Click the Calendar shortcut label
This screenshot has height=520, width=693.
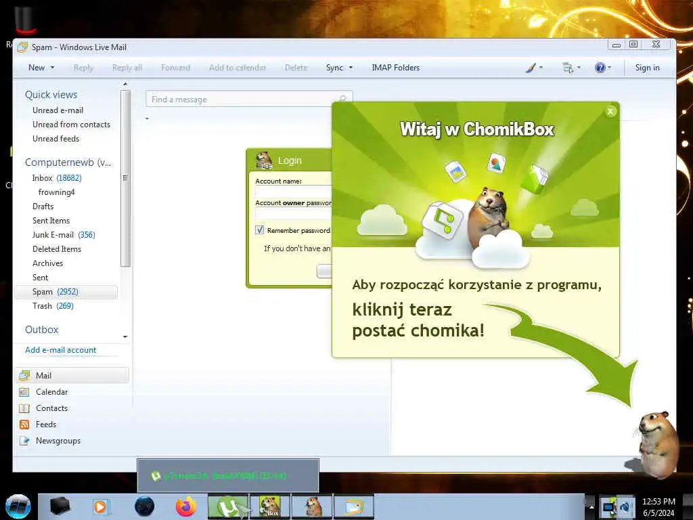click(51, 392)
